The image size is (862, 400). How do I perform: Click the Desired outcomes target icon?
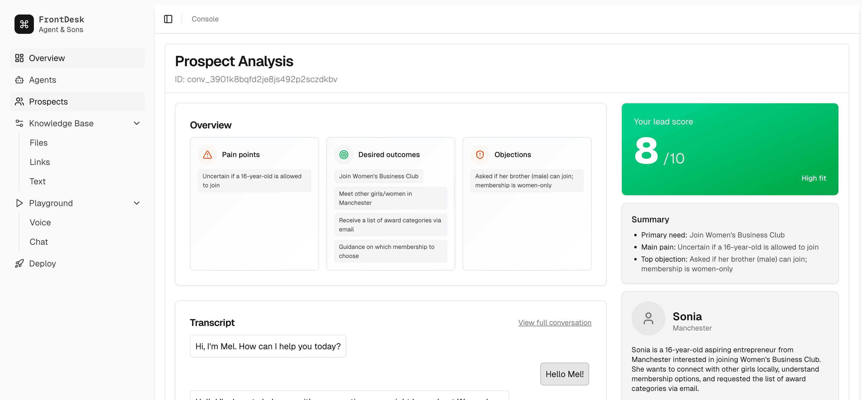(343, 154)
